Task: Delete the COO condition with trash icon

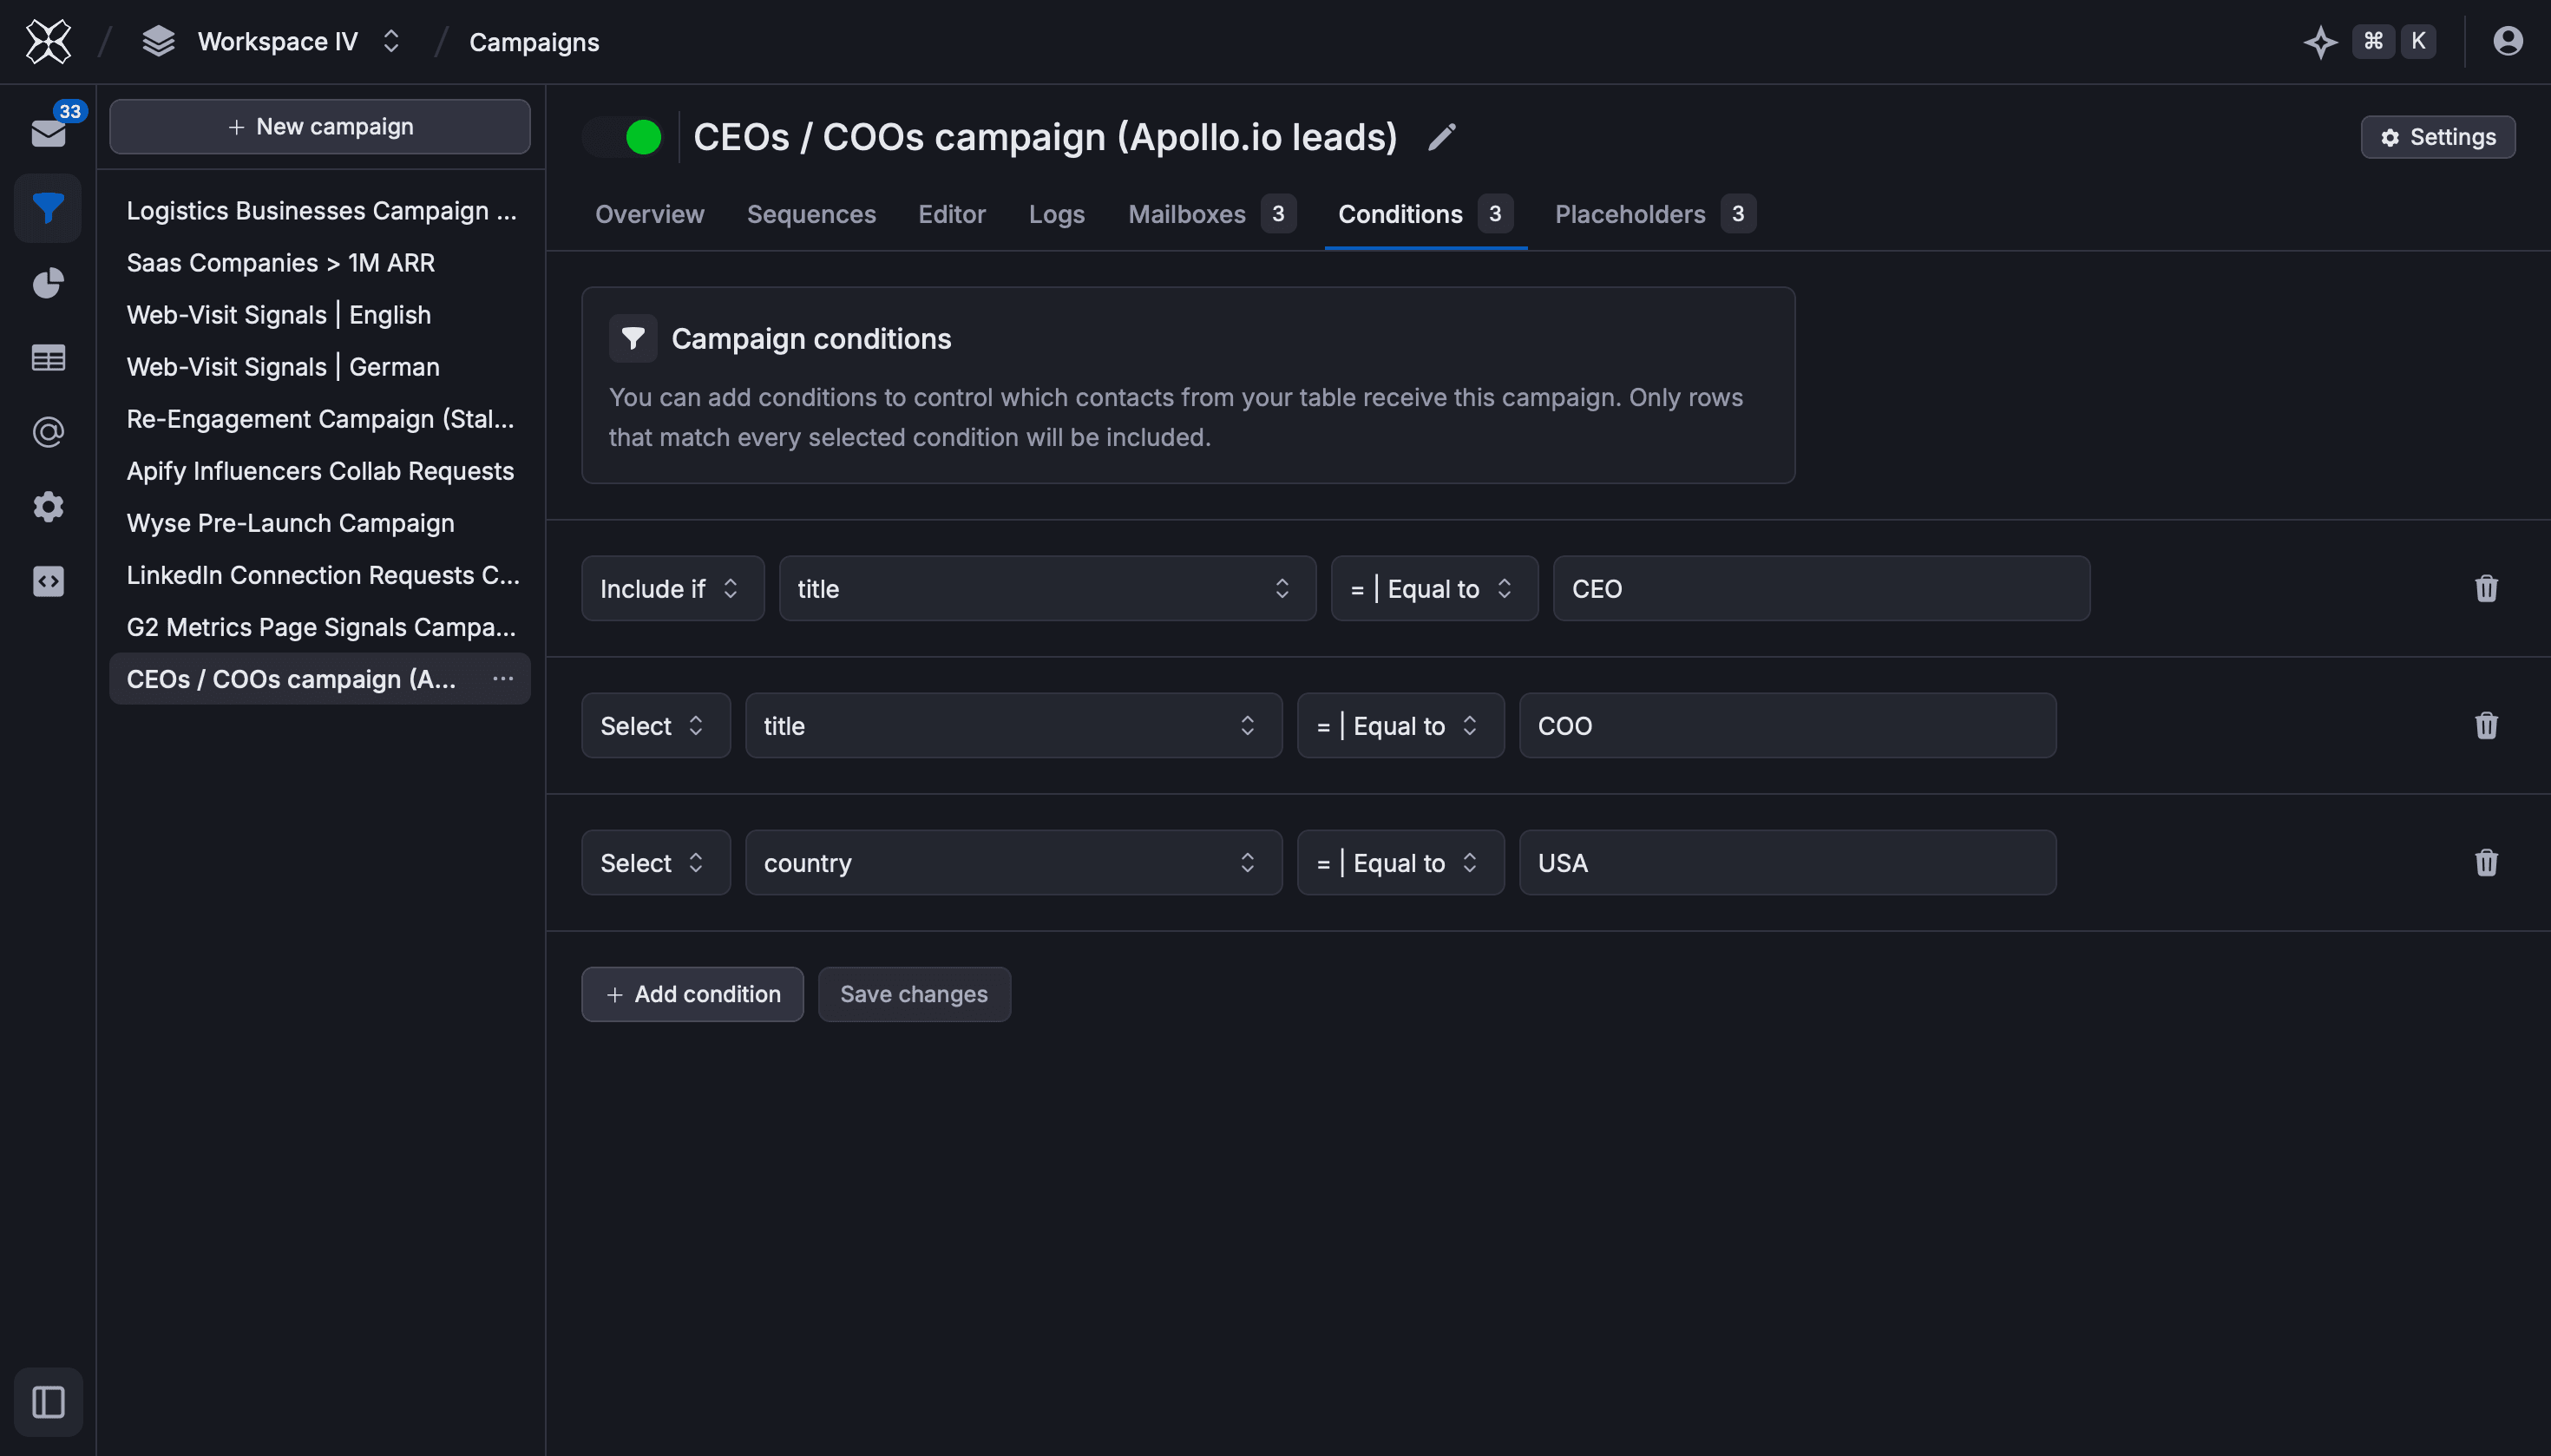Action: click(x=2485, y=725)
